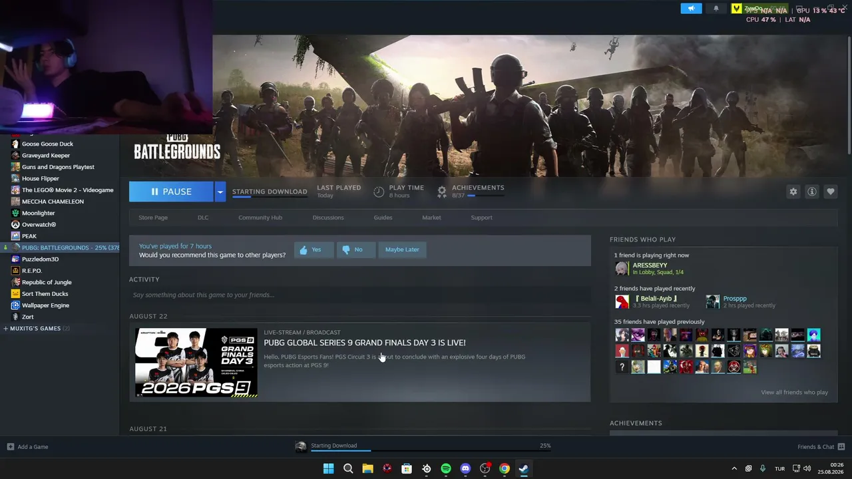Select Wallpaper Engine in library

pyautogui.click(x=45, y=305)
